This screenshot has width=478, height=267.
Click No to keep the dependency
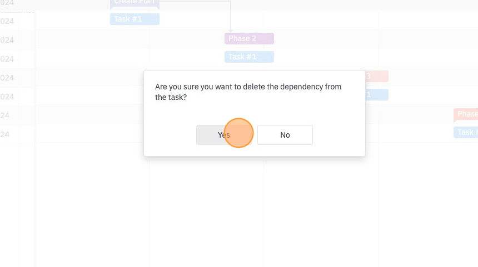[285, 135]
